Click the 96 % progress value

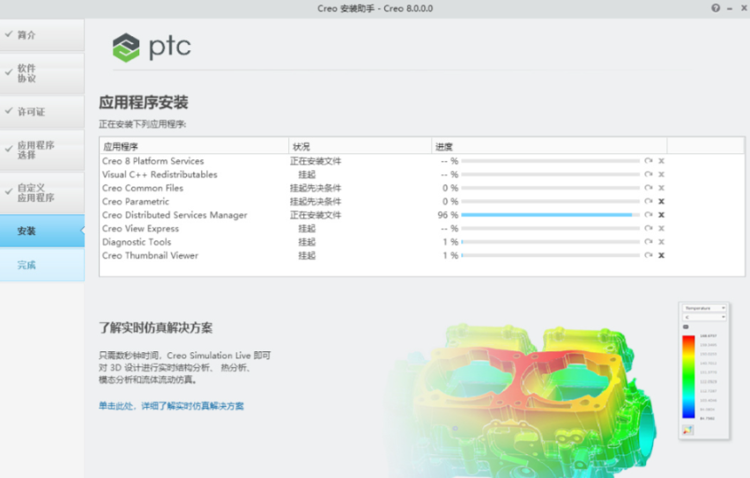(x=448, y=215)
